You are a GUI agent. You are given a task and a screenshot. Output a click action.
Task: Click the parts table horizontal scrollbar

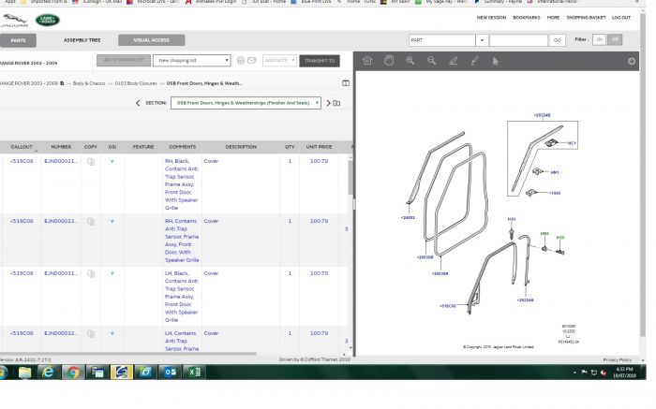(x=128, y=354)
